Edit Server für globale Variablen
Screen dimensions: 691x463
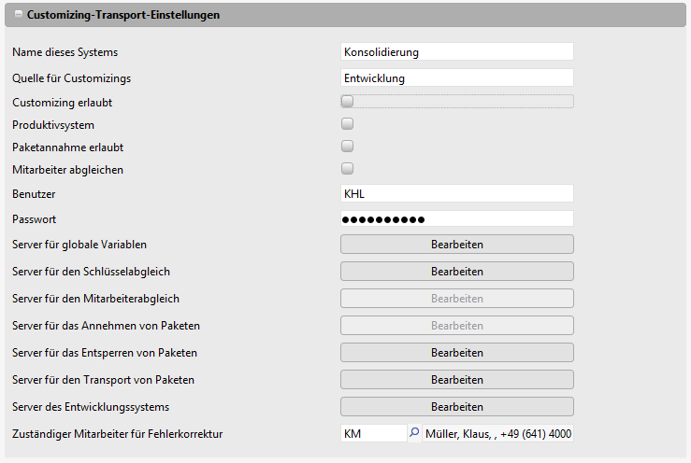pyautogui.click(x=456, y=245)
